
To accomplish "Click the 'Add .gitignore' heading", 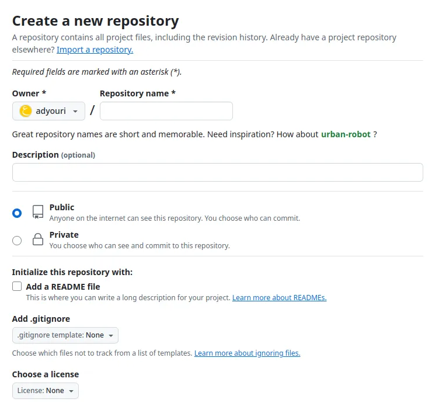I will point(41,319).
